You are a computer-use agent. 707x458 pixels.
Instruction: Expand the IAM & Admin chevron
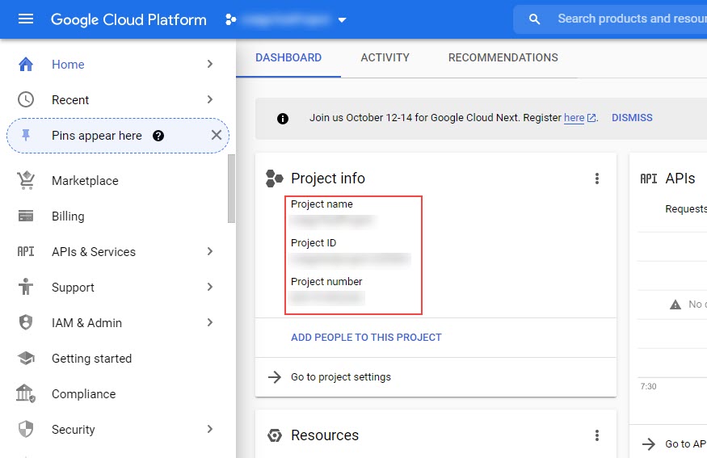pos(209,322)
